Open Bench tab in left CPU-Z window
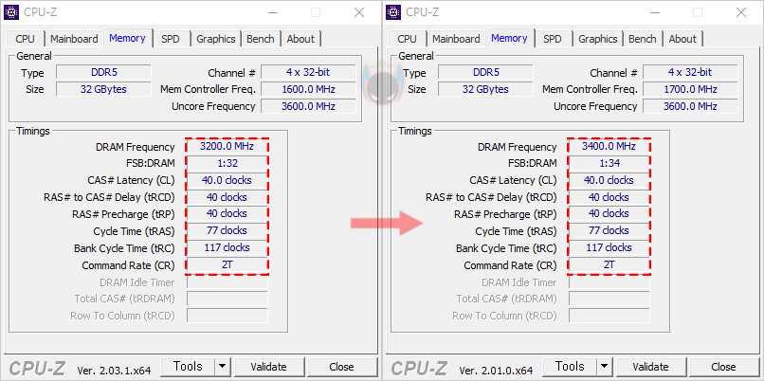 (x=260, y=39)
